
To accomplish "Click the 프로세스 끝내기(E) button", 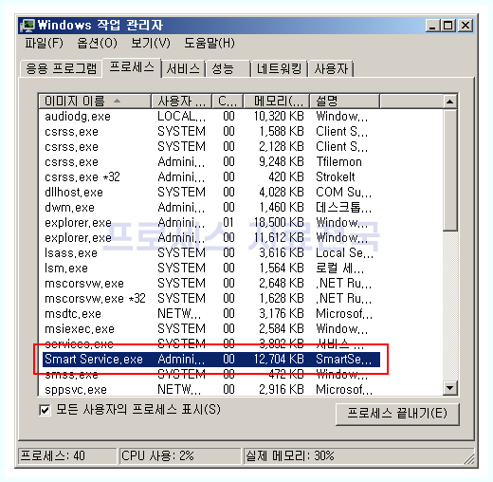I will (x=397, y=414).
